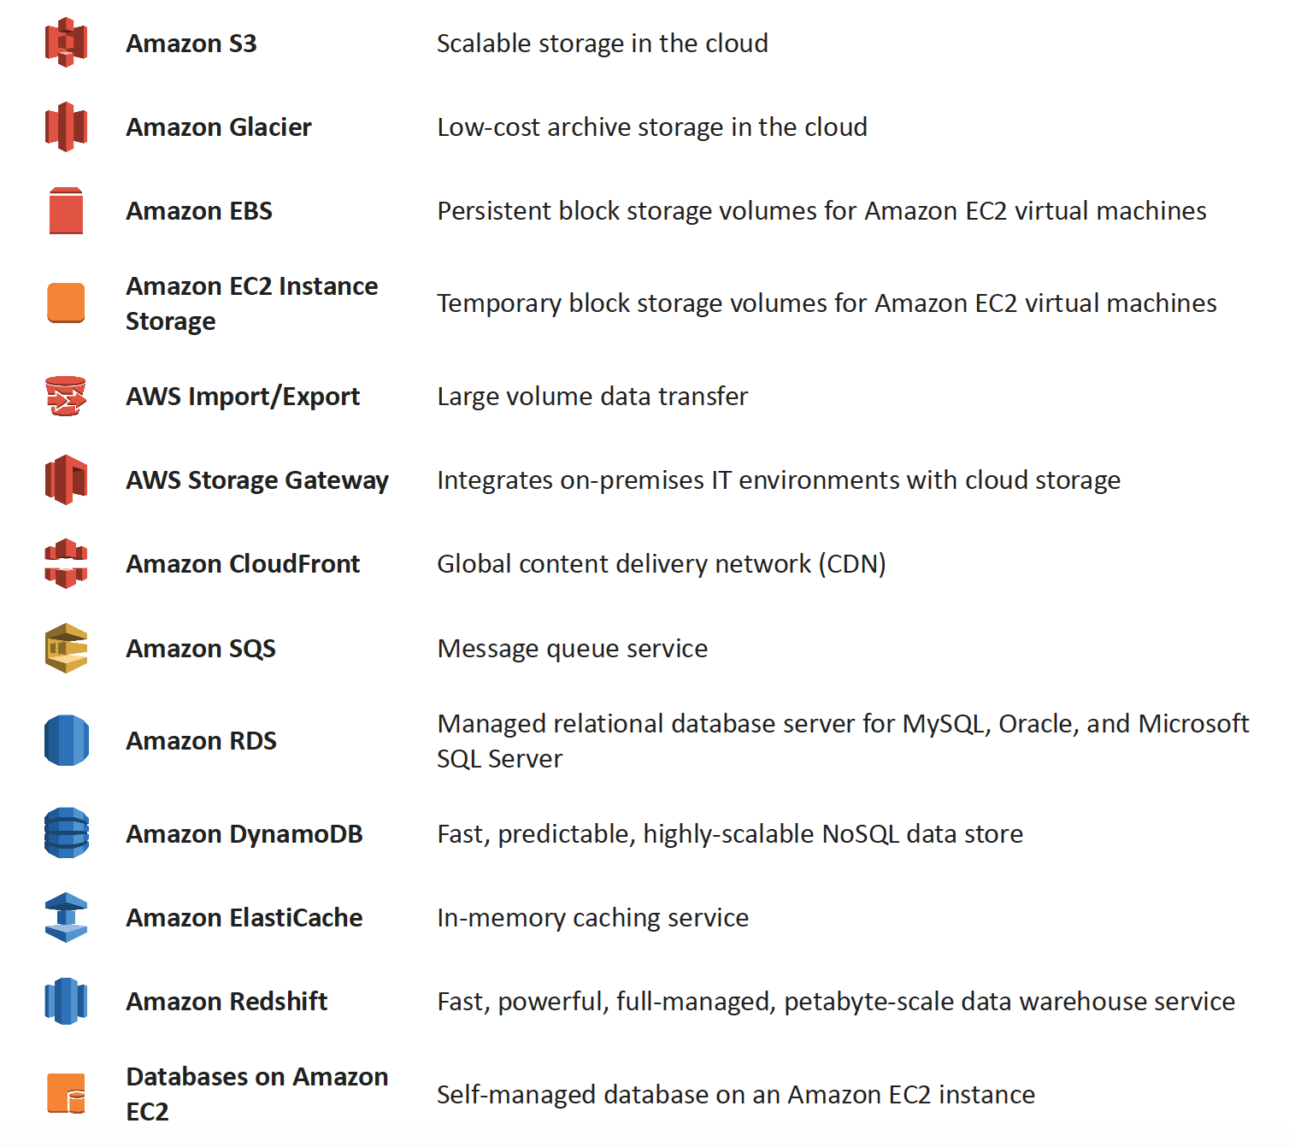Click the 'Global content delivery network (CDN)' description
Screen dimensions: 1289x1147
[x=662, y=564]
